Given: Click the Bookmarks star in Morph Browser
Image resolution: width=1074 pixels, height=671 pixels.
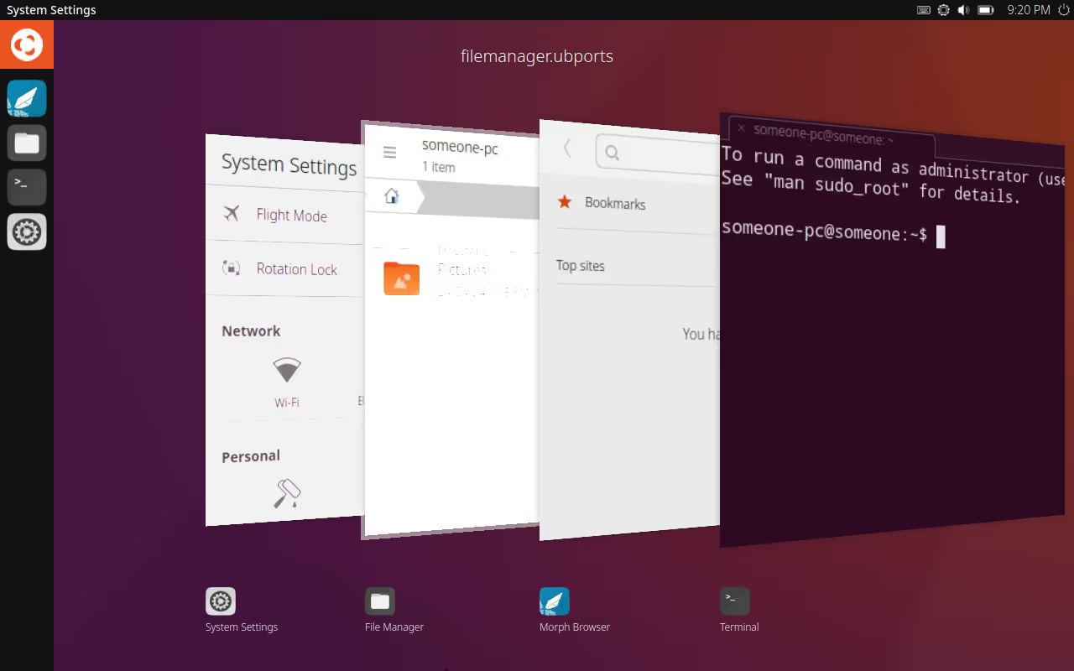Looking at the screenshot, I should 566,203.
